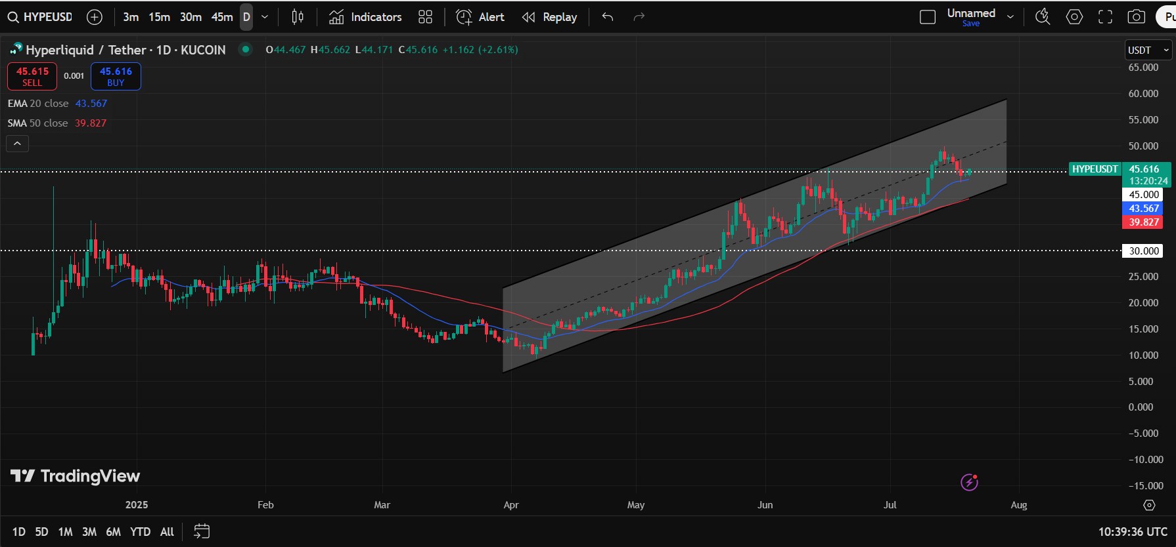The height and width of the screenshot is (547, 1176).
Task: Open the USDT currency dropdown
Action: pyautogui.click(x=1148, y=50)
